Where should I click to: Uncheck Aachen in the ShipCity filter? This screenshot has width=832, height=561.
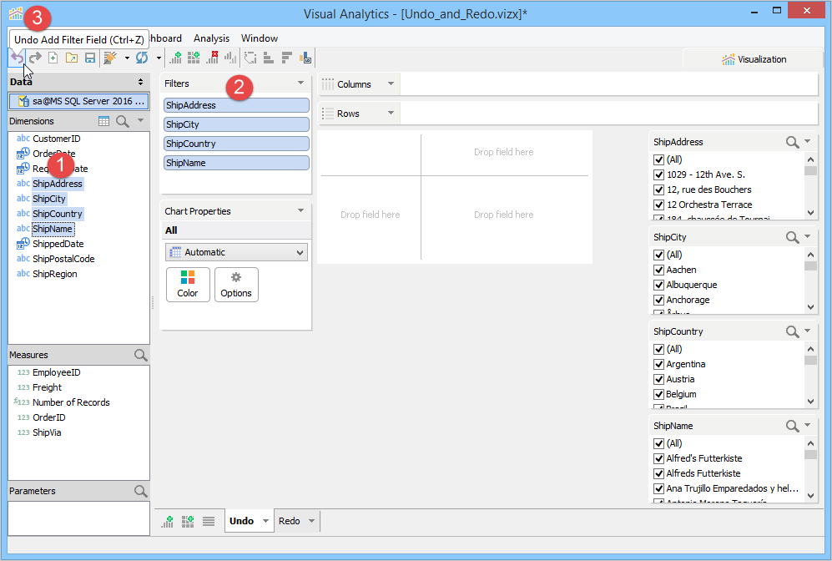tap(658, 270)
